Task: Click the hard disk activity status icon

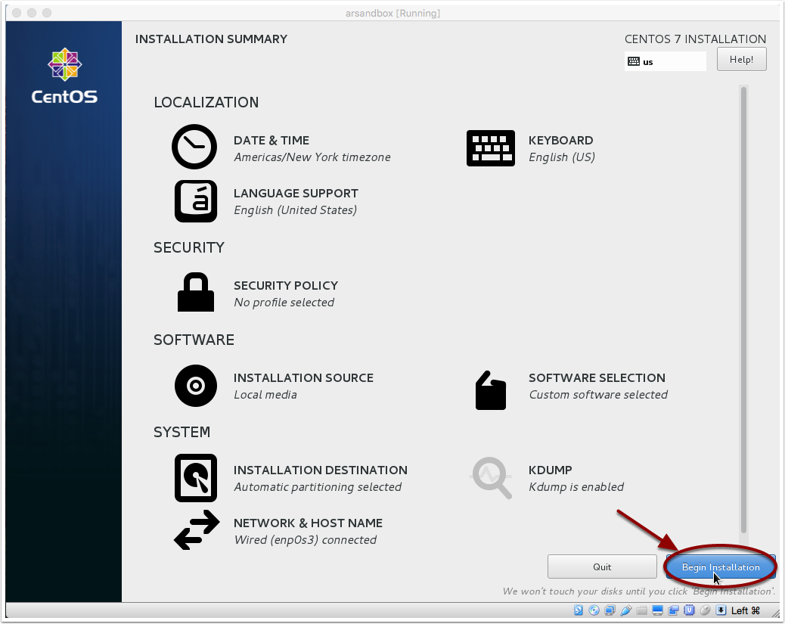Action: pos(579,610)
